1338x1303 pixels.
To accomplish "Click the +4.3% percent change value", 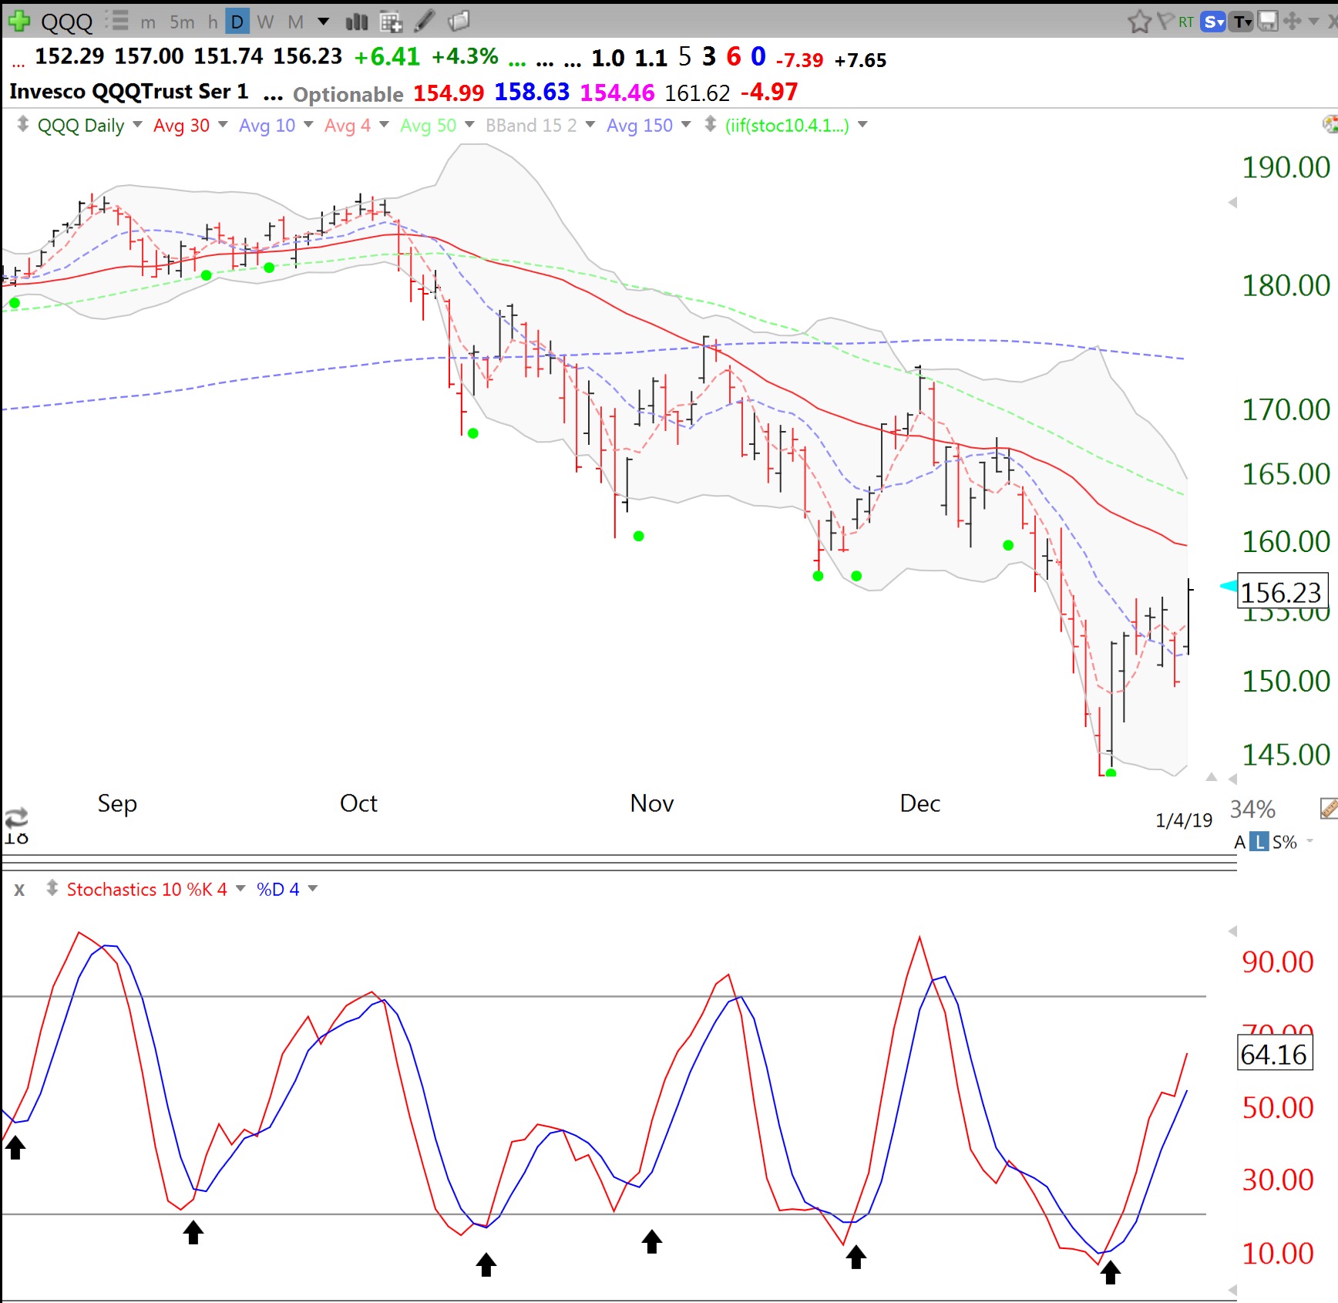I will (x=465, y=56).
